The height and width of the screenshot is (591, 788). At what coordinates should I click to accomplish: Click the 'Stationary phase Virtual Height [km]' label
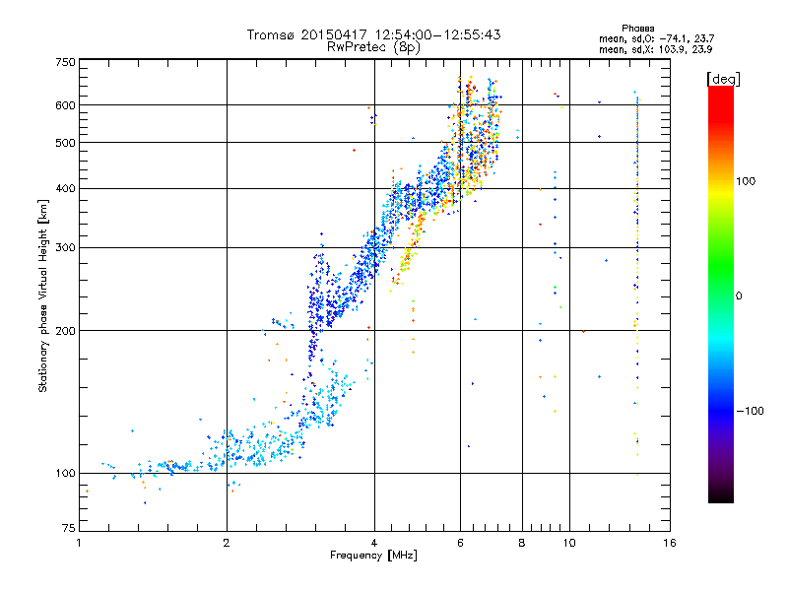pyautogui.click(x=43, y=296)
